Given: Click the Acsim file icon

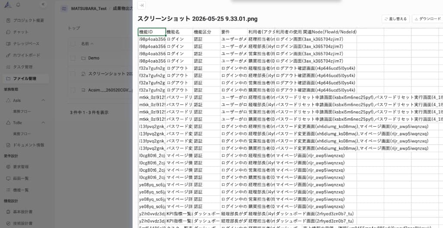Looking at the screenshot, I should point(83,90).
